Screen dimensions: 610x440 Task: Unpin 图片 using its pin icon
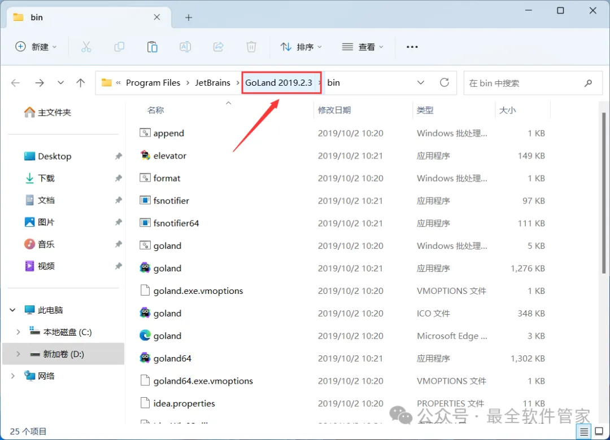118,222
